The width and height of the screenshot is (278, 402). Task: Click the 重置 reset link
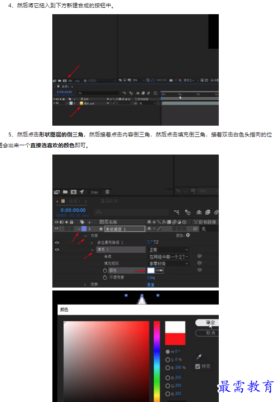pos(151,285)
